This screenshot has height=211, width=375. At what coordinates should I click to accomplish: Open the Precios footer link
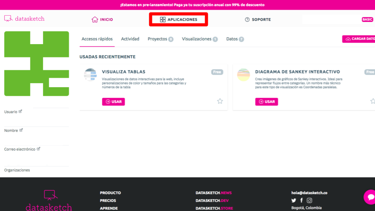(108, 200)
